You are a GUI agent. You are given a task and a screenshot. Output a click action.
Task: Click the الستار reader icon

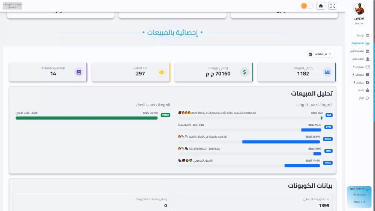(367, 90)
